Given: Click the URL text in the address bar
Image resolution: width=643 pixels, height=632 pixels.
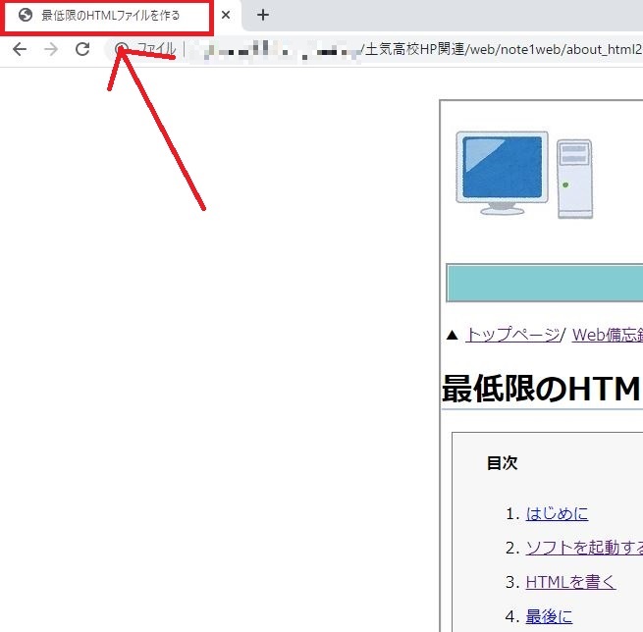Looking at the screenshot, I should (501, 49).
